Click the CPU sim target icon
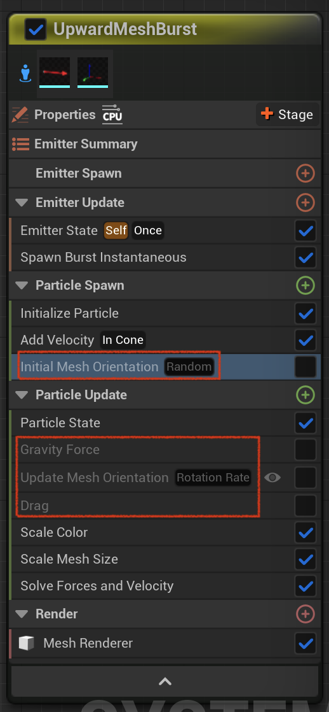 coord(112,115)
